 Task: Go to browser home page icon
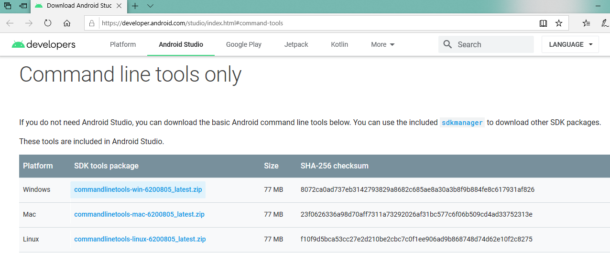[x=67, y=23]
